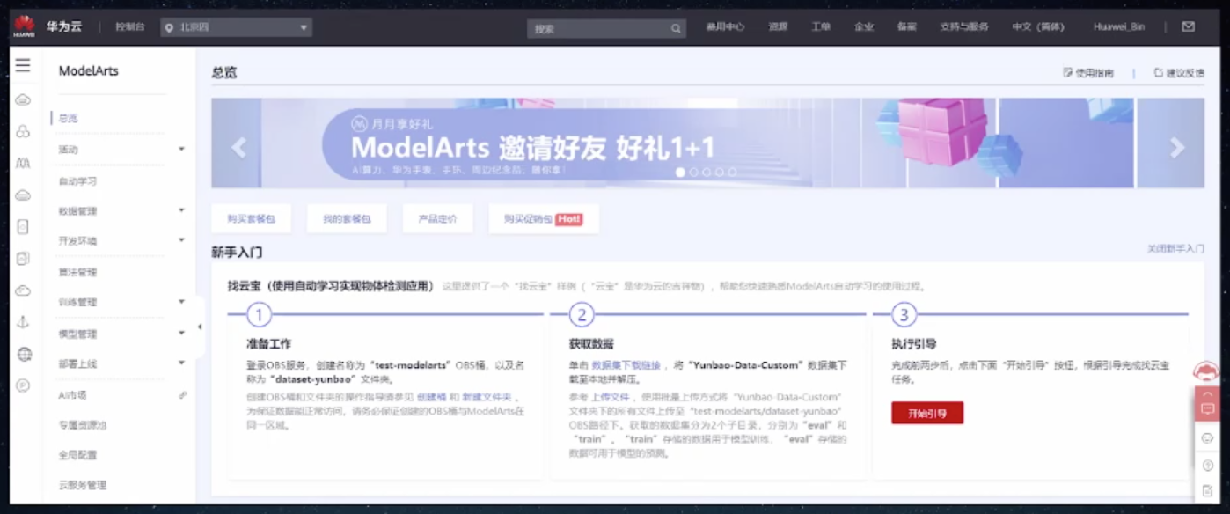
Task: Open the 使用指南 link
Action: click(x=1088, y=73)
